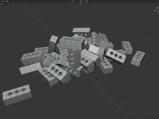
Task: Select the isolated brick at the far right
Action: click(138, 59)
